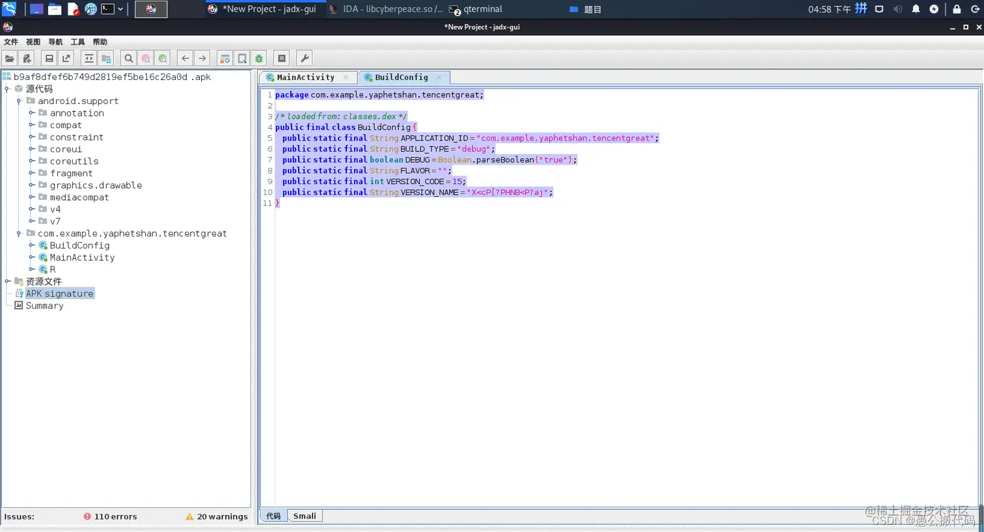Switch to the Smali view tab

click(x=305, y=516)
